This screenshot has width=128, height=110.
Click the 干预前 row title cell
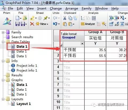click(73, 50)
